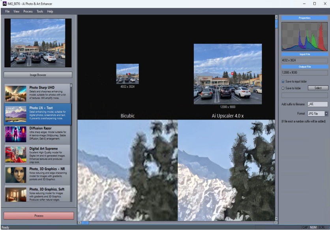Viewport: 330px width, 230px height.
Task: Open the Process menu
Action: pos(28,11)
